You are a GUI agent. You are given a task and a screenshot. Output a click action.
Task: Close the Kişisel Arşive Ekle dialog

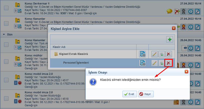coord(174,28)
